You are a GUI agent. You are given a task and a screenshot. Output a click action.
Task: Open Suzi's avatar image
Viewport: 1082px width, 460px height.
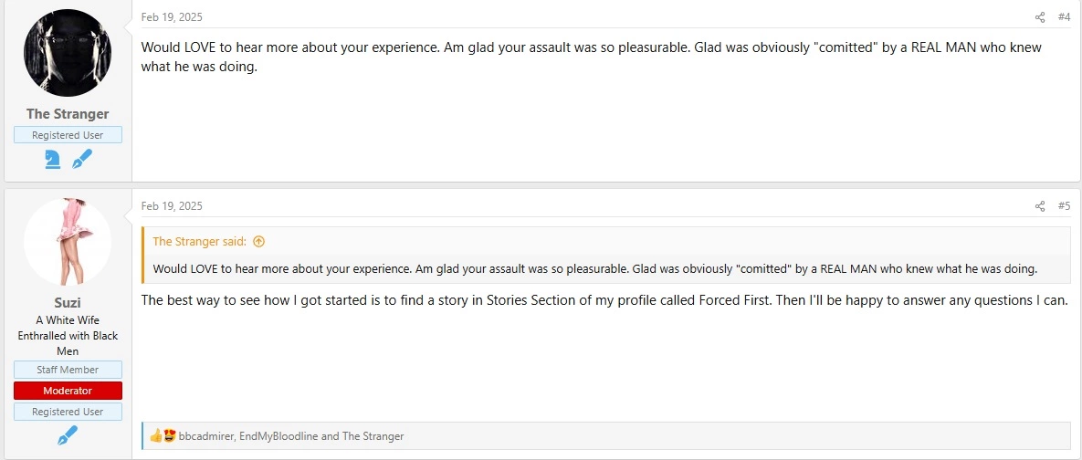coord(68,242)
